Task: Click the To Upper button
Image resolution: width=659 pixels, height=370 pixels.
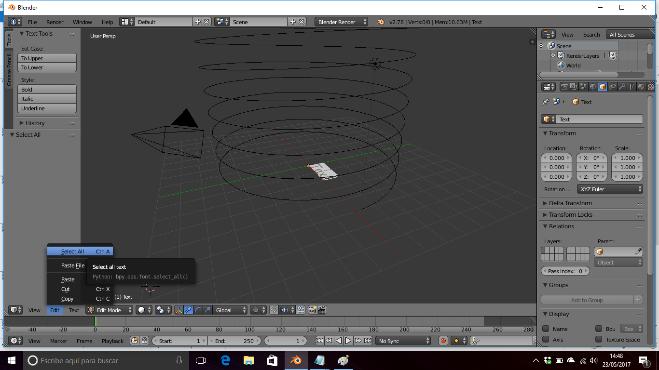Action: click(x=47, y=58)
